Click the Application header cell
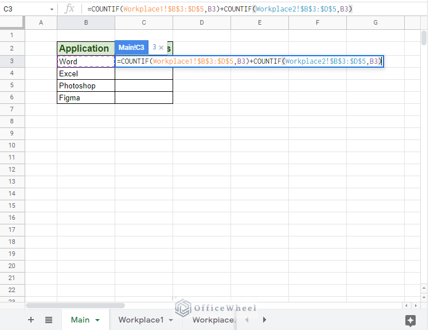Image resolution: width=430 pixels, height=330 pixels. [x=86, y=48]
